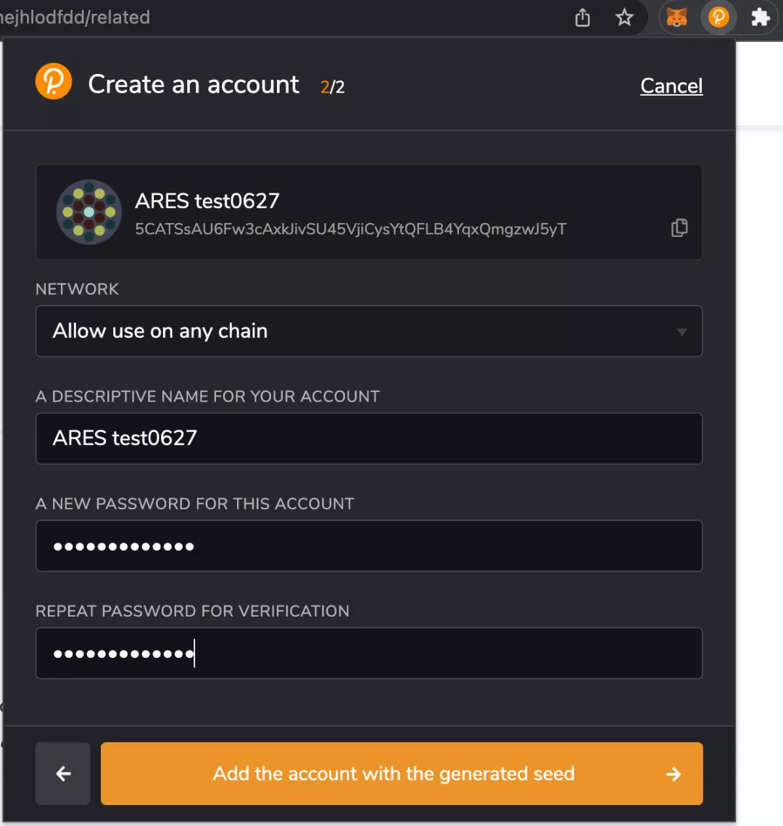Select the account address text
The width and height of the screenshot is (783, 826).
click(351, 229)
